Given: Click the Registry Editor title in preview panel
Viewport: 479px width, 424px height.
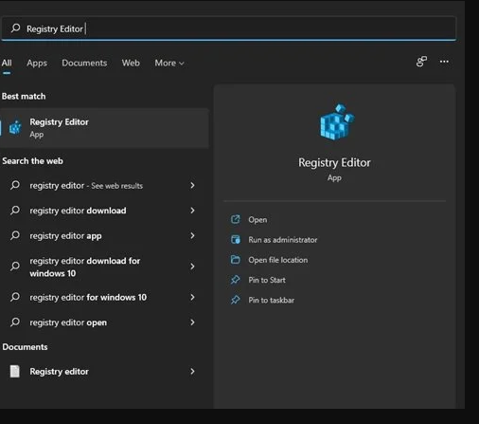Looking at the screenshot, I should click(x=334, y=162).
